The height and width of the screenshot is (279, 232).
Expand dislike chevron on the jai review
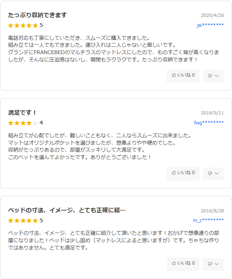[217, 76]
